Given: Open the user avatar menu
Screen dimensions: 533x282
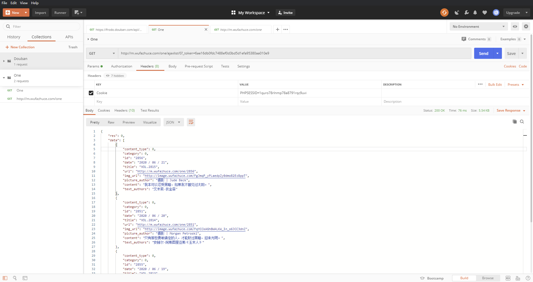Looking at the screenshot, I should click(496, 12).
